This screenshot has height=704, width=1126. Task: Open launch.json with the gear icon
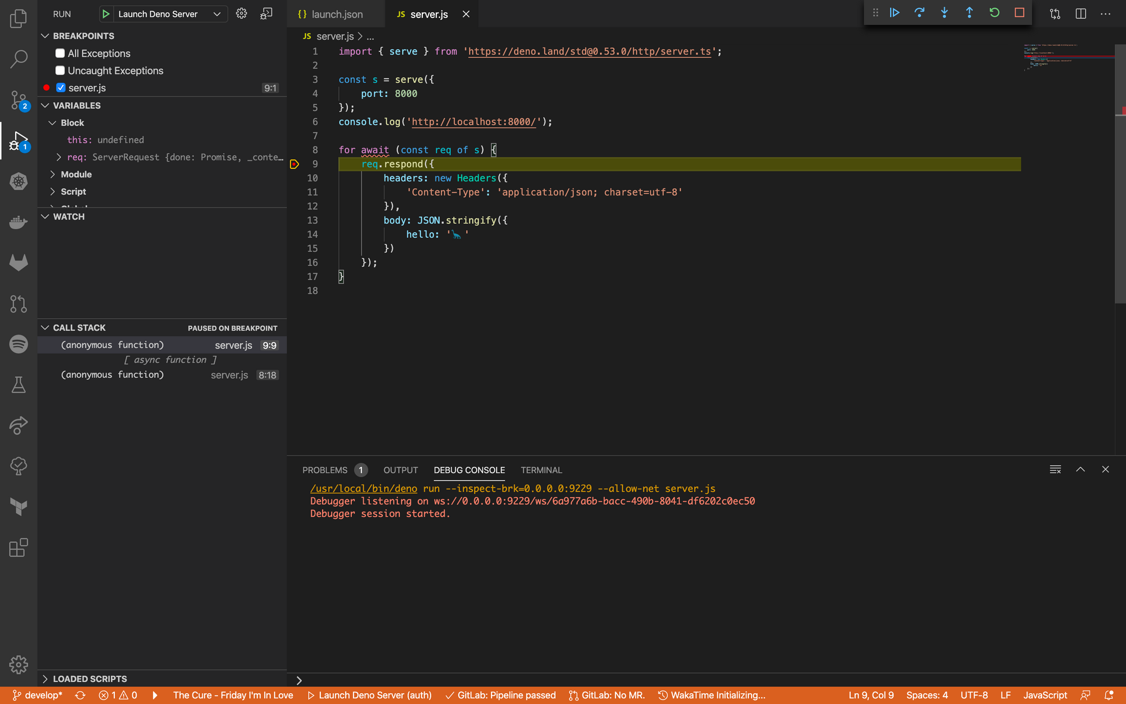tap(242, 14)
